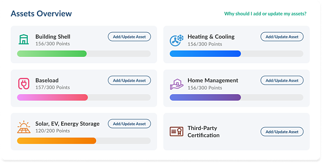Open 'Why should I add or update my assets?' link

click(265, 14)
